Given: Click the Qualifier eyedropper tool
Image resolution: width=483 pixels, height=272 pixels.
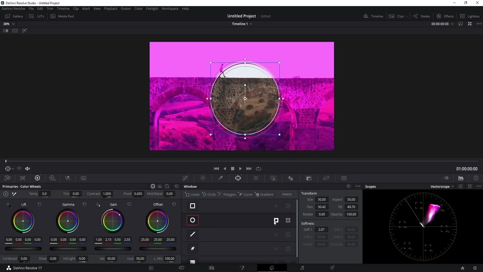Looking at the screenshot, I should click(x=221, y=178).
